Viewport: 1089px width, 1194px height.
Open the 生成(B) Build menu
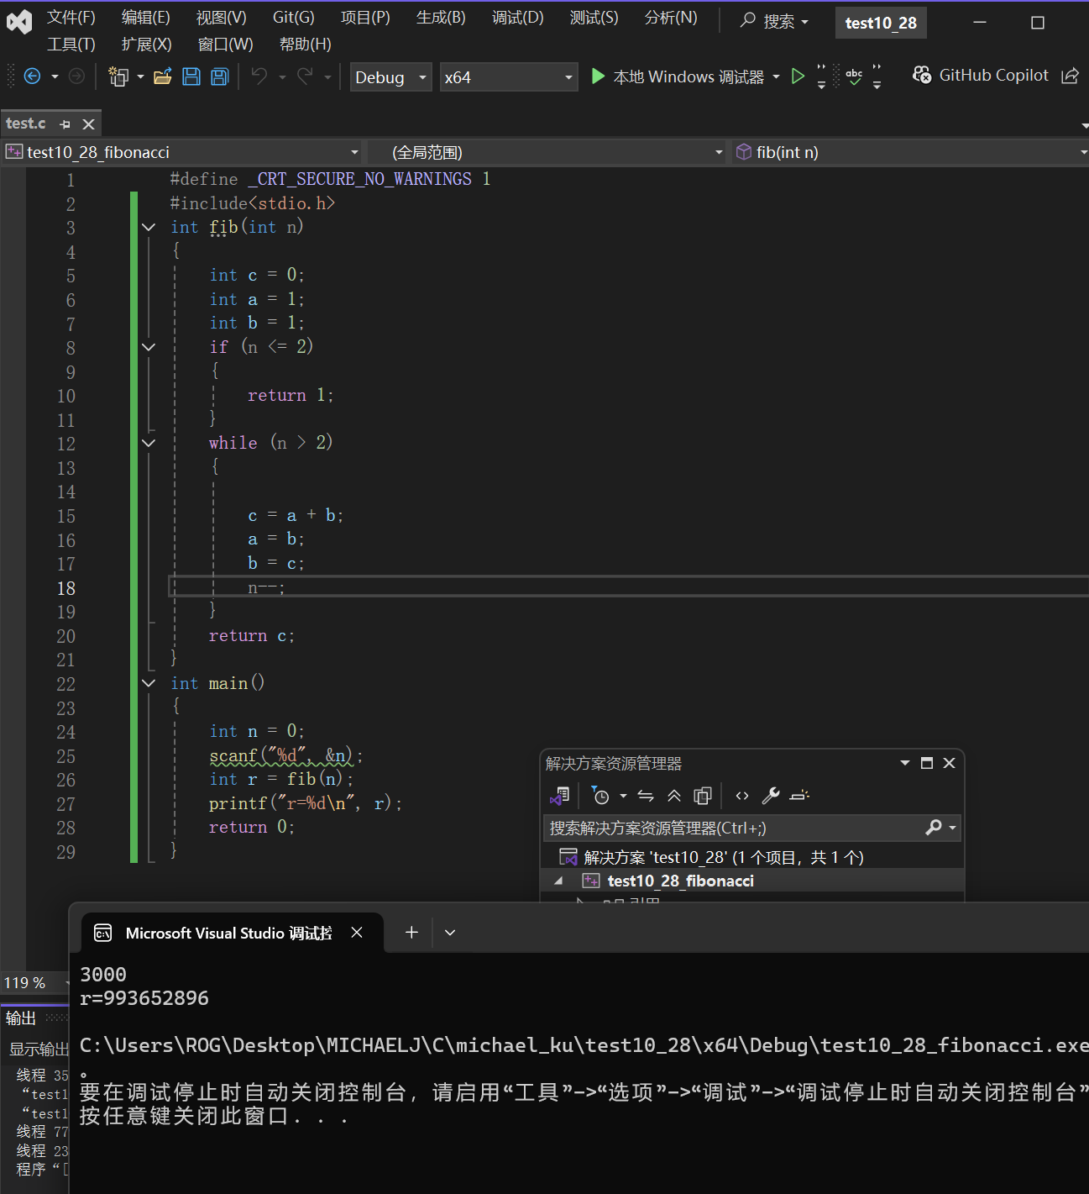(441, 18)
